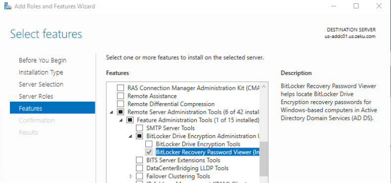Screen dimensions: 391x183
Task: Open the Server Roles step
Action: tap(36, 96)
